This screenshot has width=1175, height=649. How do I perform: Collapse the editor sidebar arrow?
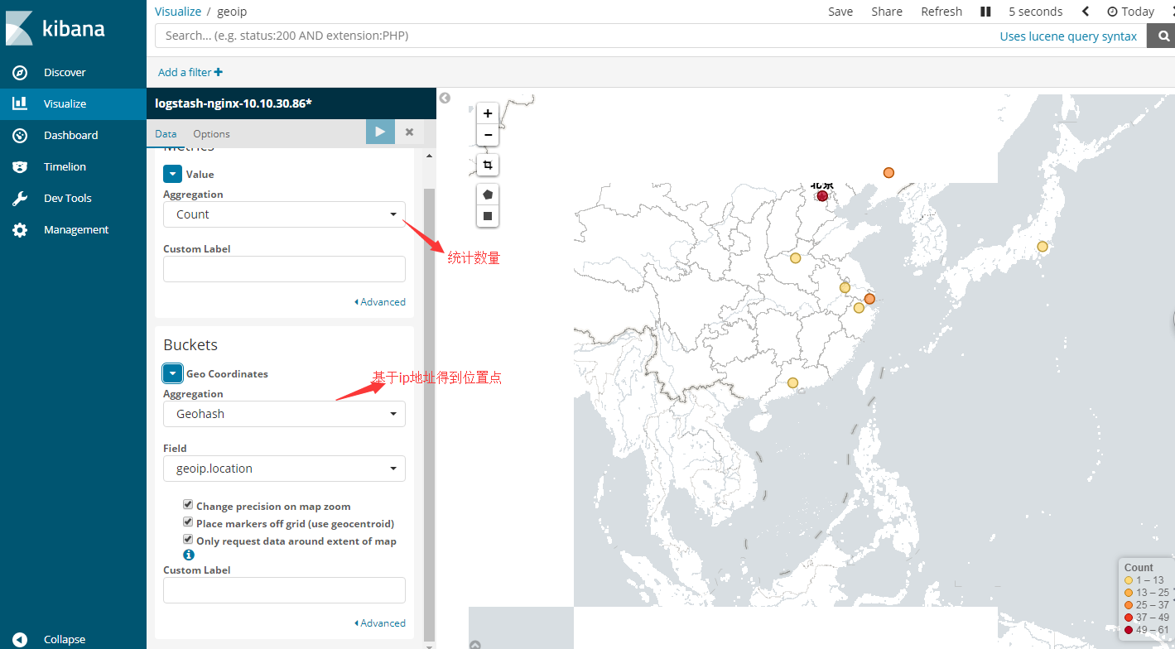[x=445, y=98]
